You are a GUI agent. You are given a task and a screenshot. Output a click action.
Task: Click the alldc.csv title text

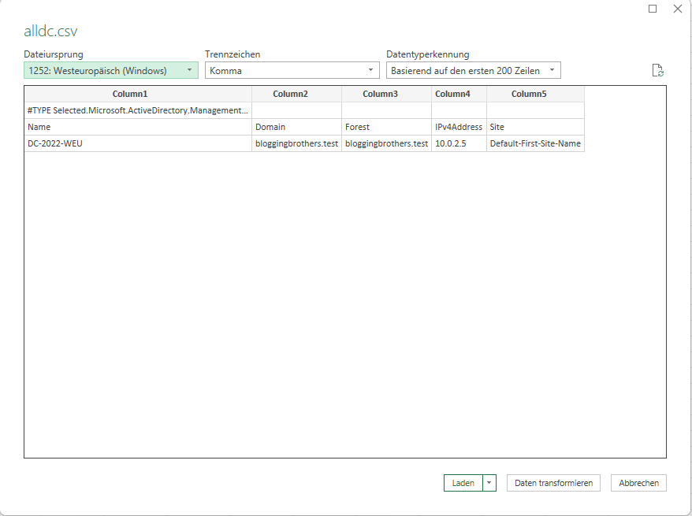(50, 31)
